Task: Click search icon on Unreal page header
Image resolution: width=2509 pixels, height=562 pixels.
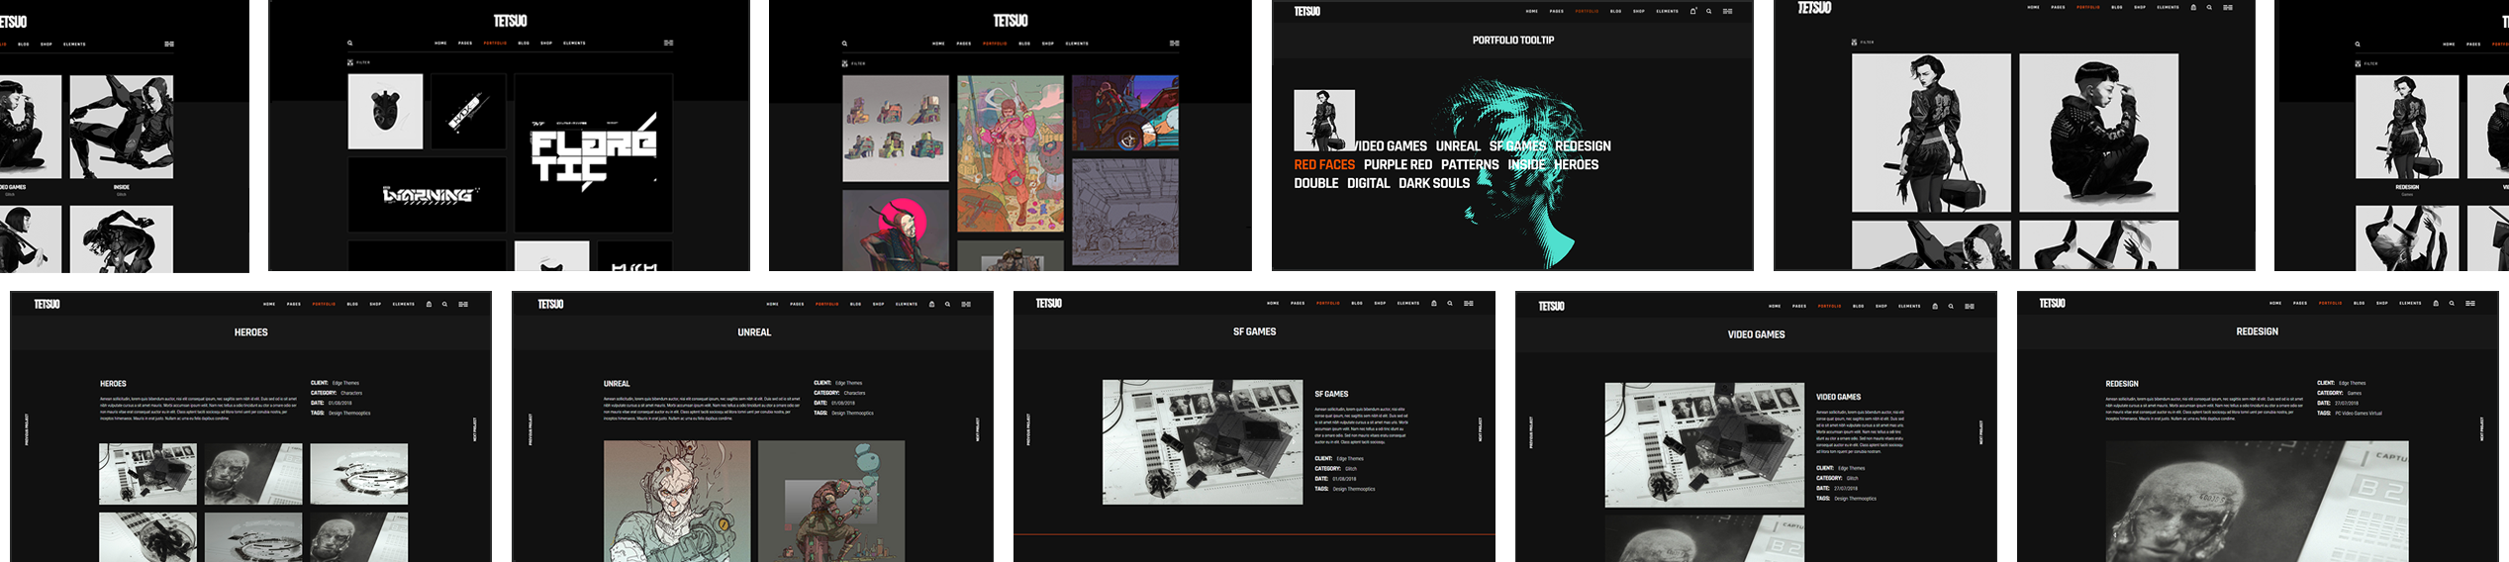Action: (x=947, y=305)
